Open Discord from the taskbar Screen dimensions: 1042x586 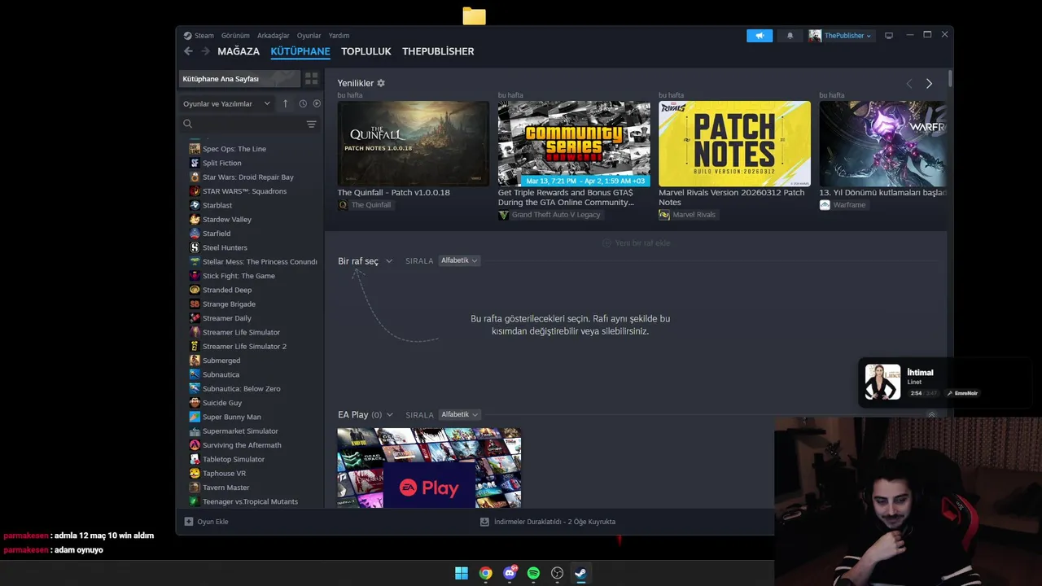point(510,573)
